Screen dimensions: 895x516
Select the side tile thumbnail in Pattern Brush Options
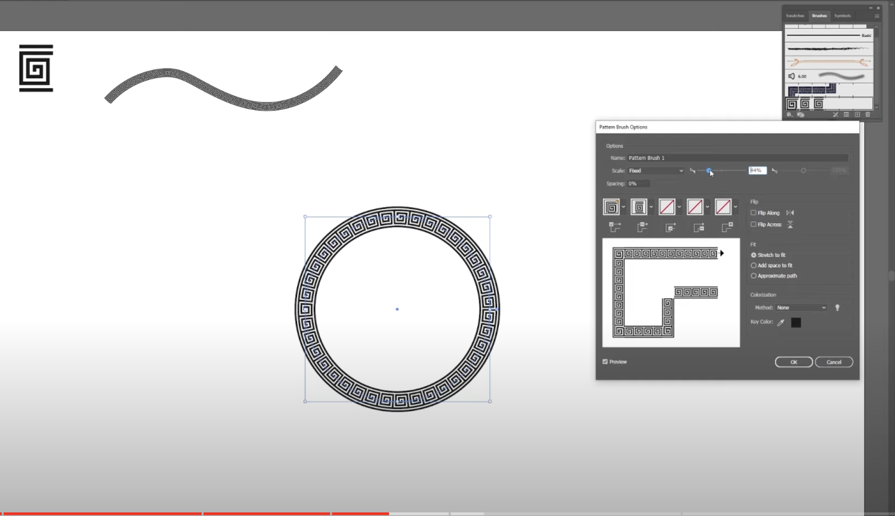638,206
